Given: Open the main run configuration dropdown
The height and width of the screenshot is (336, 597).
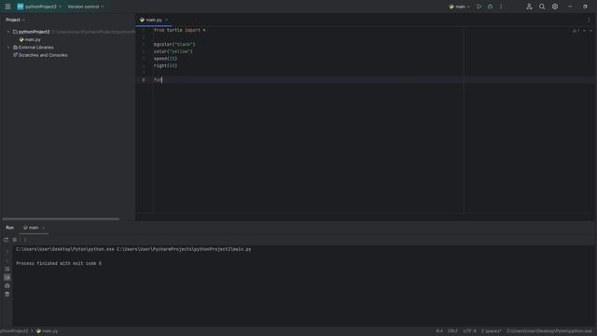Looking at the screenshot, I should coord(459,7).
